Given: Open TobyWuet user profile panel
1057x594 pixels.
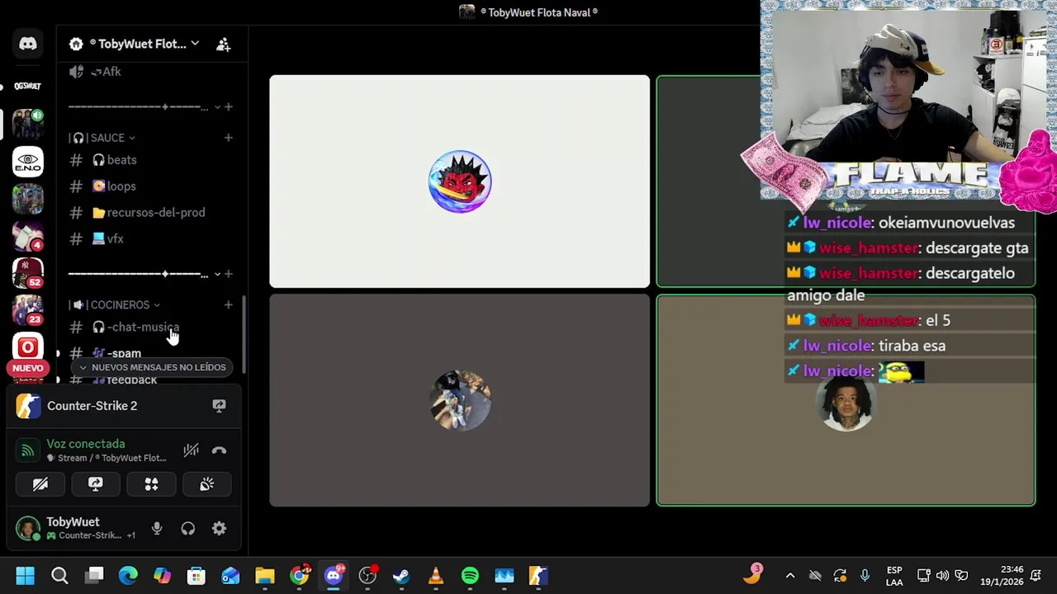Looking at the screenshot, I should 77,529.
